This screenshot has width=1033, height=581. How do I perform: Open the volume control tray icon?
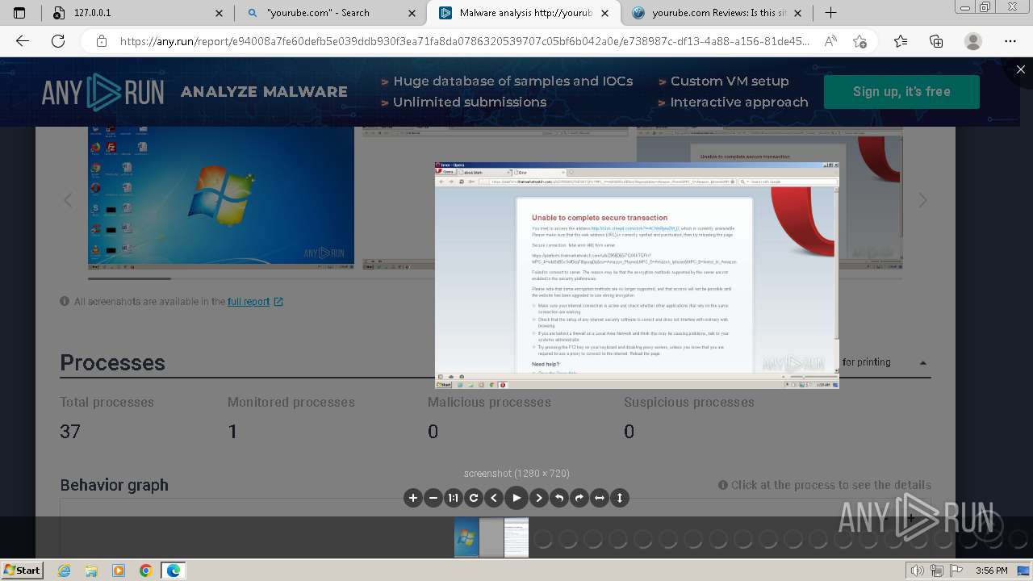[x=917, y=571]
